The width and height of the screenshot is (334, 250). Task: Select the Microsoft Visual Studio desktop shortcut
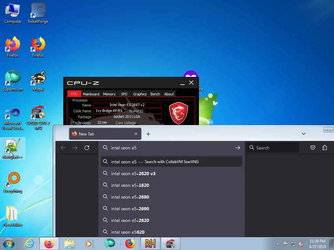[x=13, y=119]
